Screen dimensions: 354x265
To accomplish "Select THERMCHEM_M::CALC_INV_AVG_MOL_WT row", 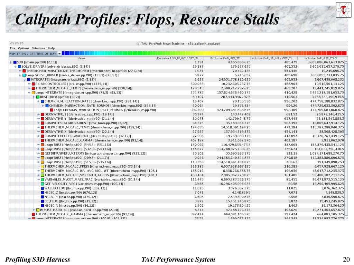I will pos(177,171).
